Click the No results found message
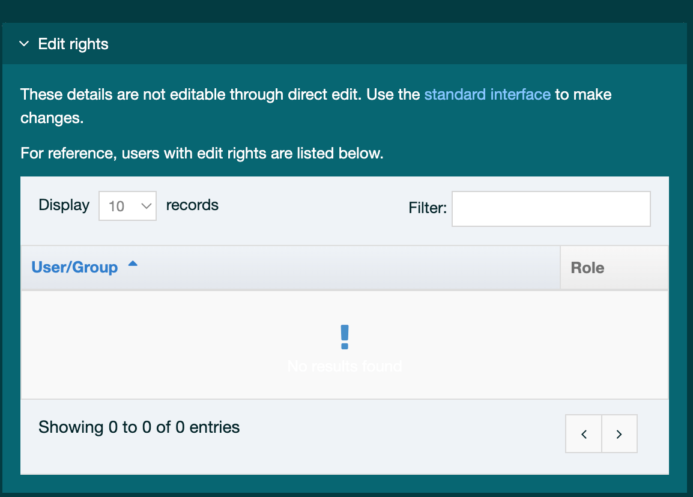 coord(345,366)
